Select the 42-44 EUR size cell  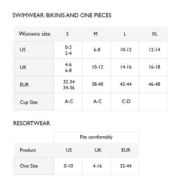[x=126, y=84]
